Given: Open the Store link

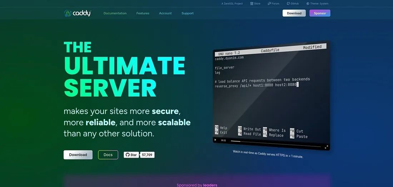Looking at the screenshot, I should (x=255, y=4).
